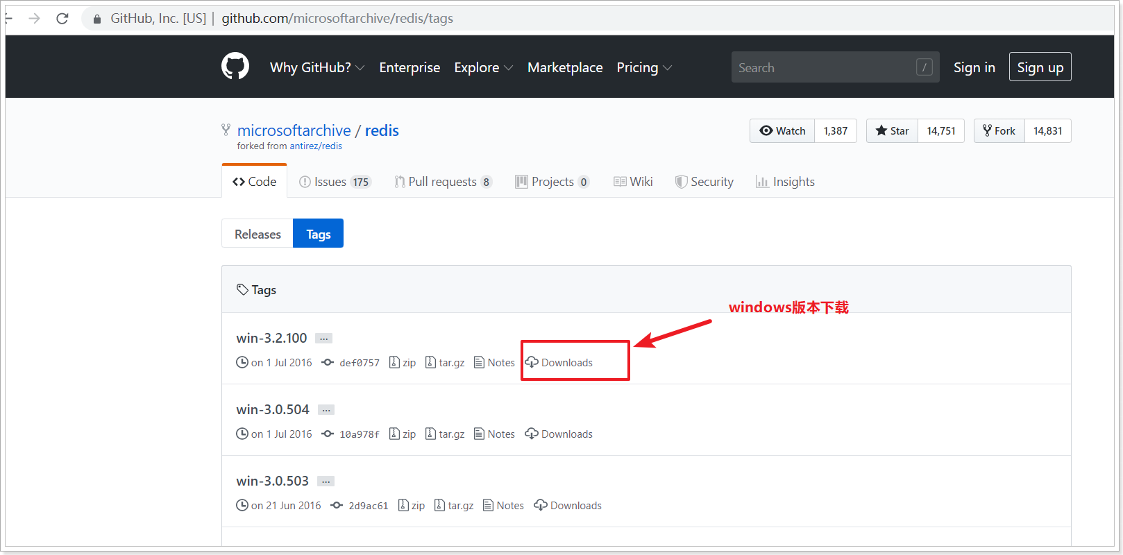Expand the Explore dropdown
Screen dimensions: 1123x555
click(x=484, y=67)
